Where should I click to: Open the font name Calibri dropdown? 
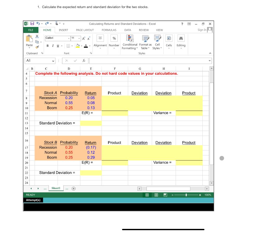[x=69, y=38]
